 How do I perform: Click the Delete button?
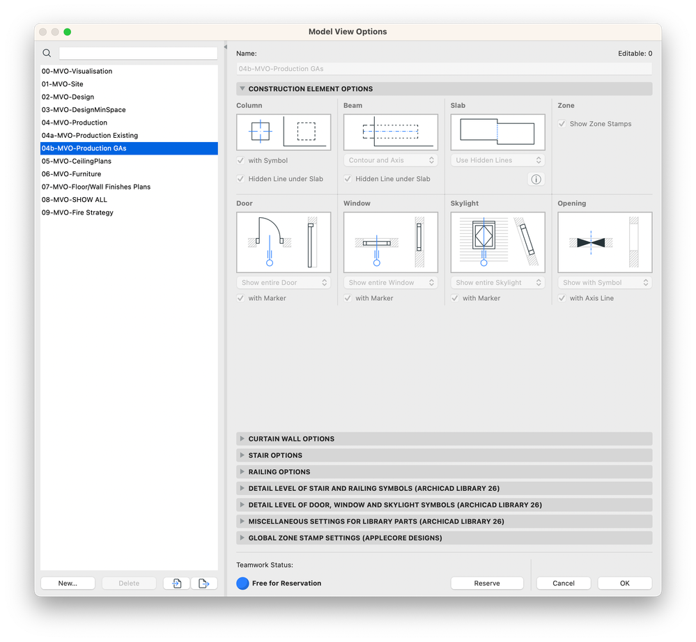pos(129,583)
